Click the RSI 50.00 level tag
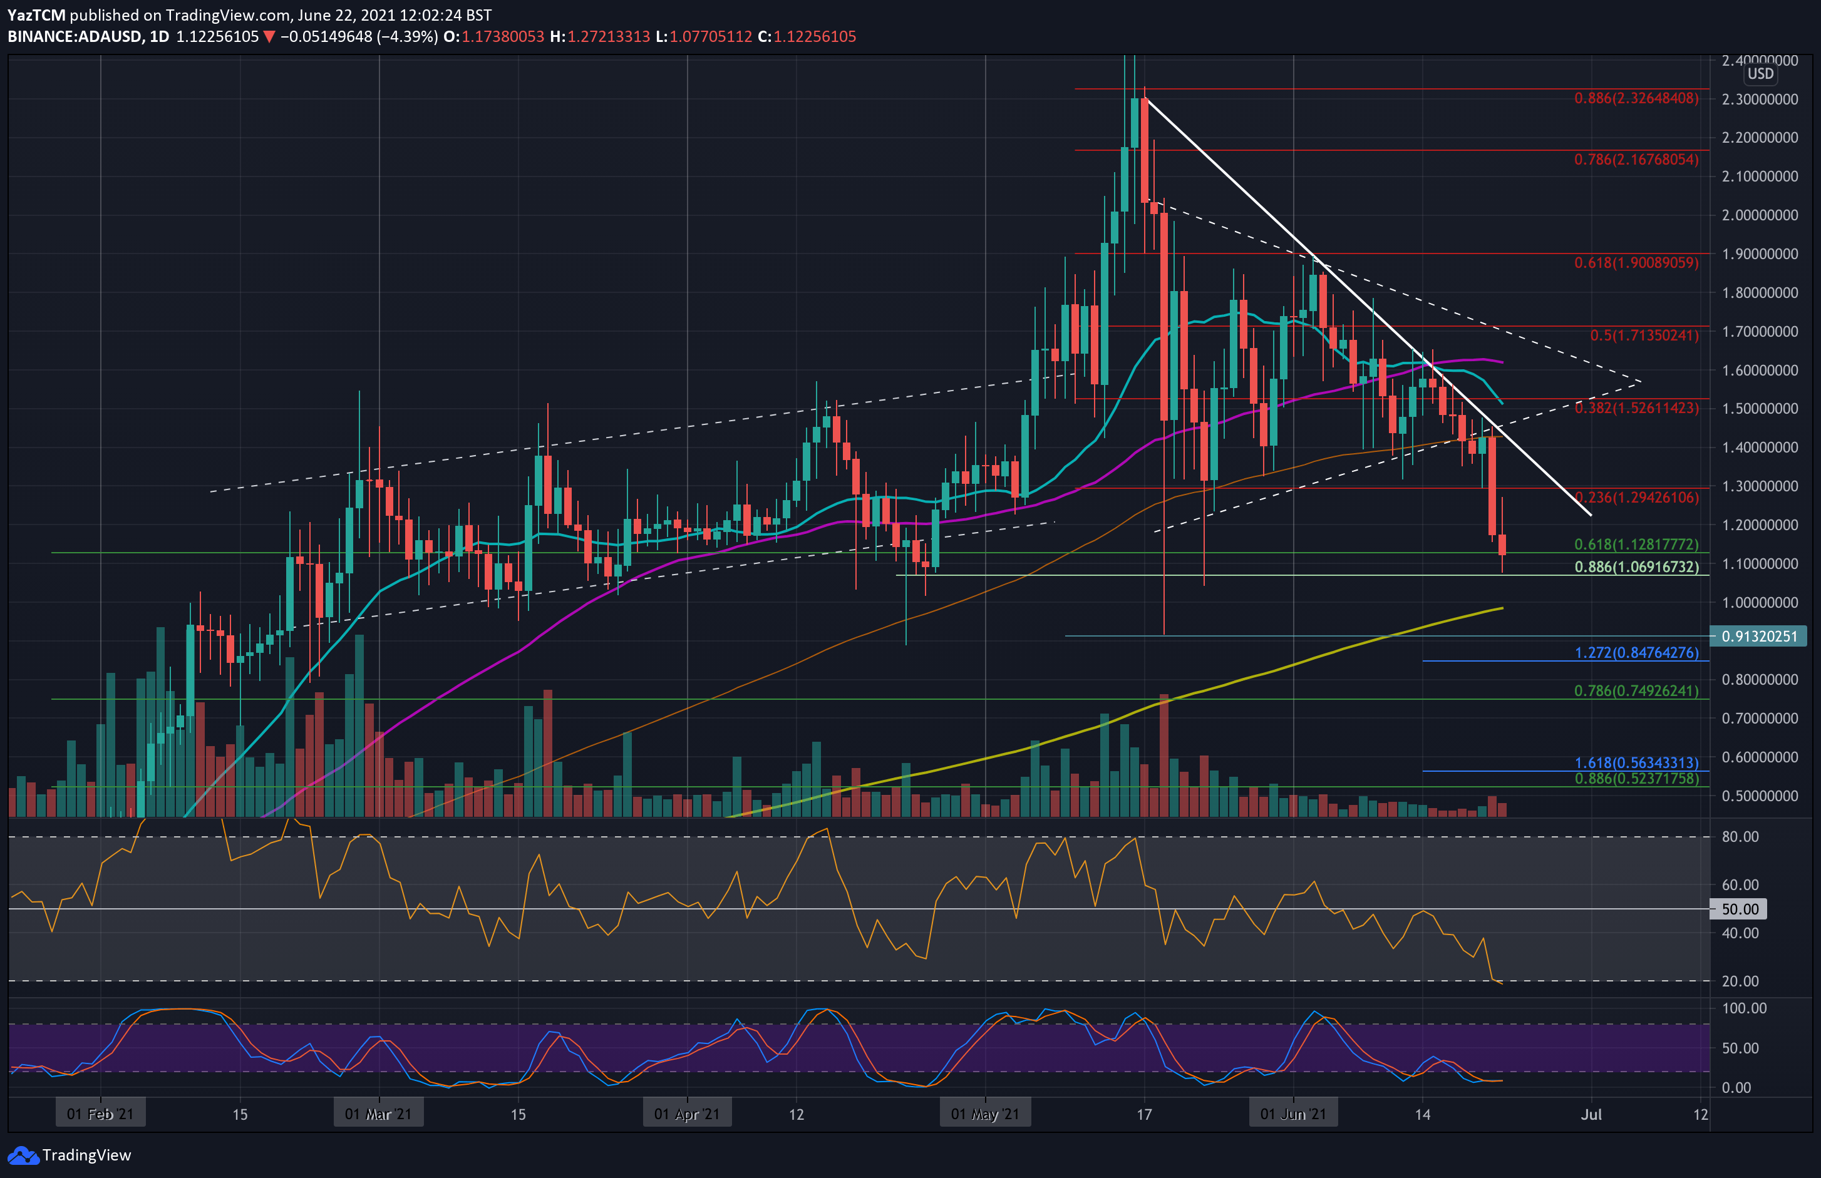 [1739, 909]
